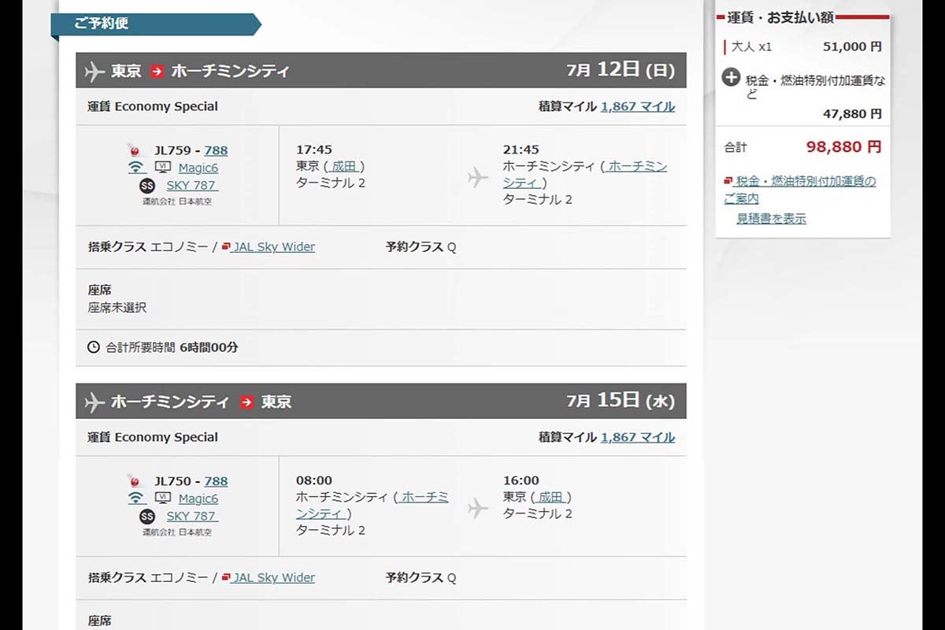The width and height of the screenshot is (945, 630).
Task: Click the 運賃・お支払い額 panel heading
Action: (780, 17)
